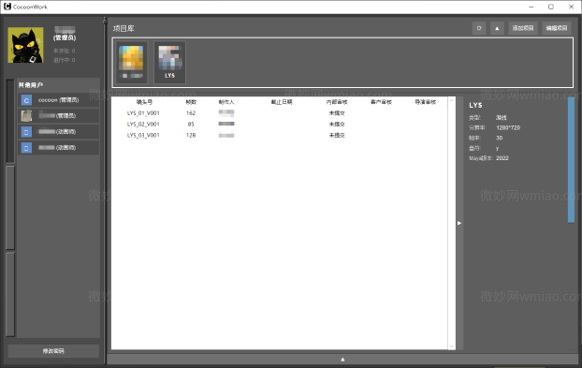Click the blue C icon beside cocoon
The height and width of the screenshot is (368, 582).
tap(26, 100)
